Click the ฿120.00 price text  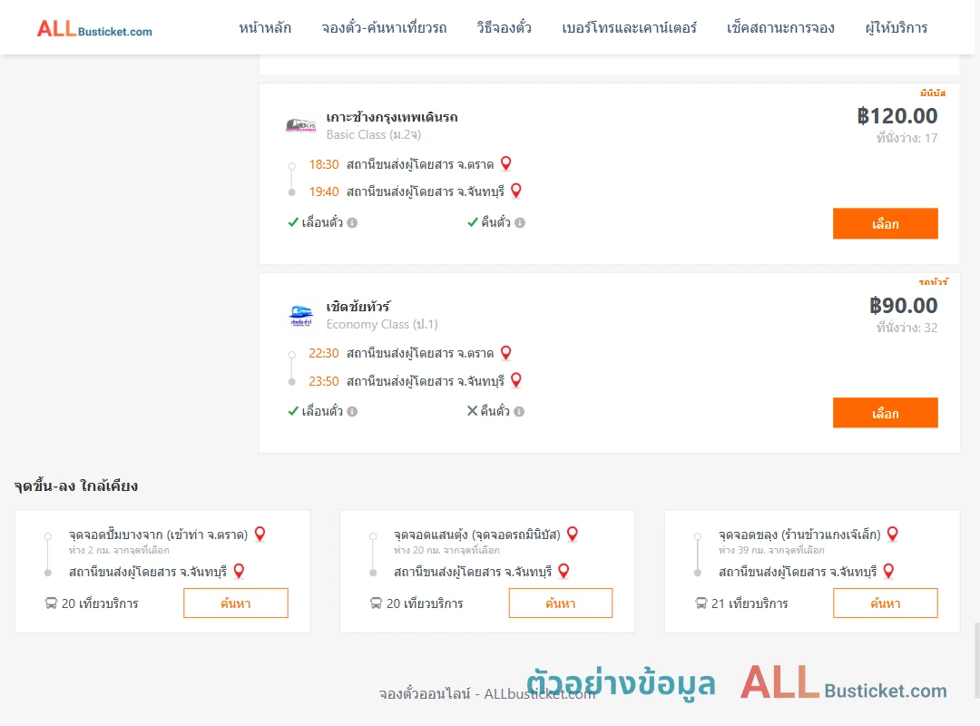tap(897, 116)
